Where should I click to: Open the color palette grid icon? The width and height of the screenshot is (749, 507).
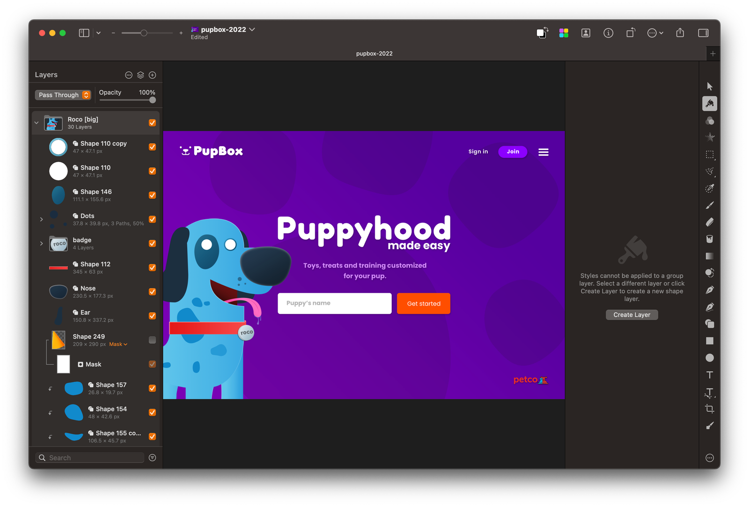[x=564, y=33]
